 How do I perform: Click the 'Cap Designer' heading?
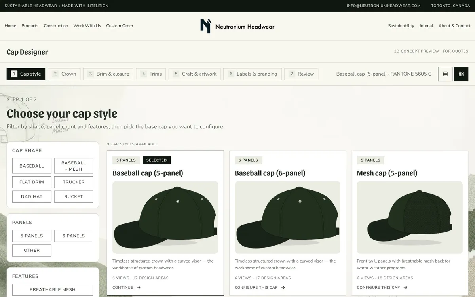27,52
